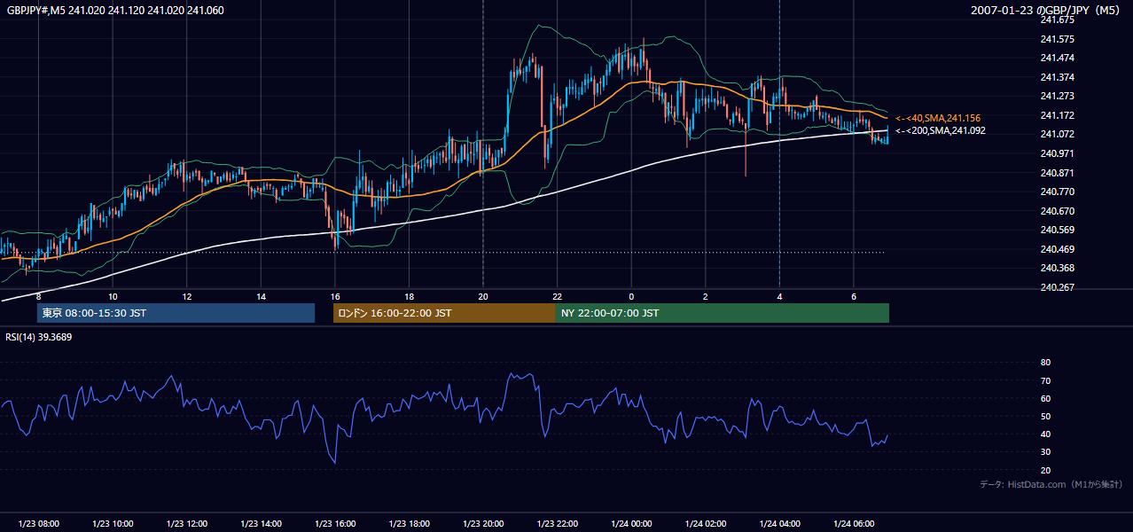Click price axis value 240.971
The width and height of the screenshot is (1133, 532).
1058,153
